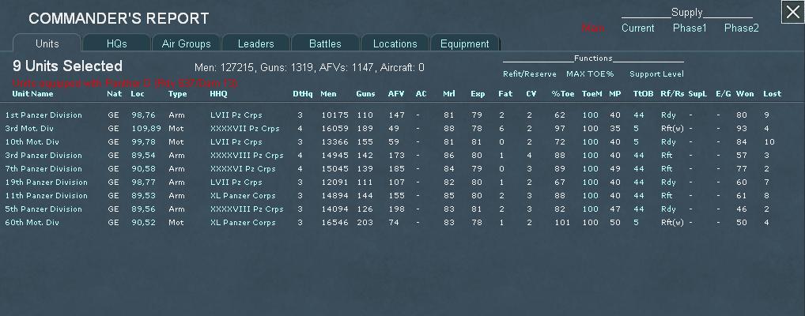This screenshot has width=805, height=316.
Task: Select the 3rd Panzer Division unit
Action: (43, 155)
